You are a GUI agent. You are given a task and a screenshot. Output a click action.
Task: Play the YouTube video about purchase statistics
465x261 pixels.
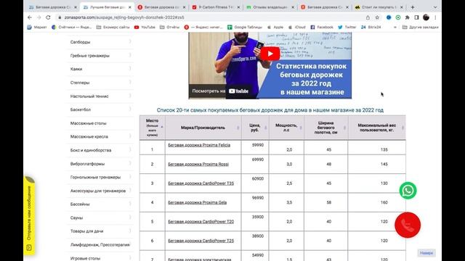coord(270,54)
